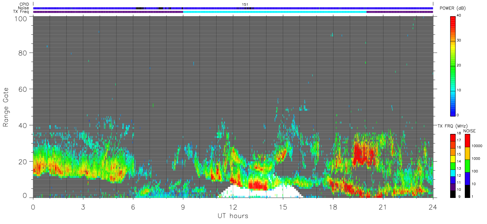
Task: Click the orange segment of the NOISE color bar
Action: coord(467,153)
